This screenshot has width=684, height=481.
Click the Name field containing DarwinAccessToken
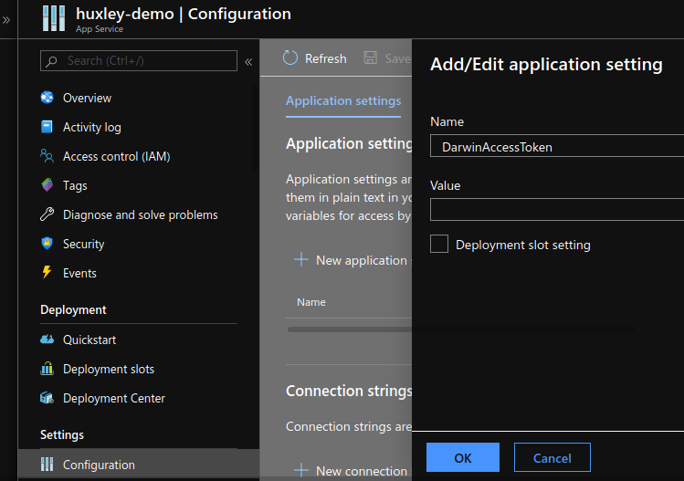(557, 146)
